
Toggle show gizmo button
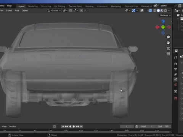(x=133, y=11)
